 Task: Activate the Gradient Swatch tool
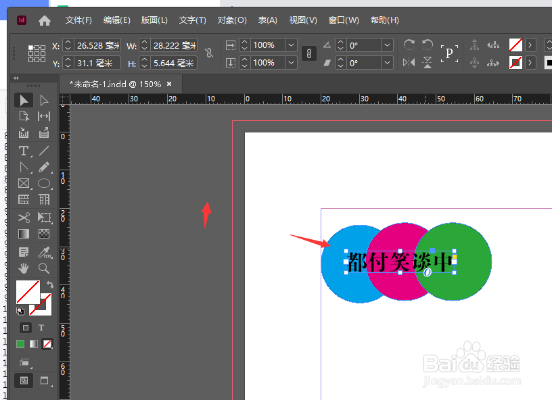coord(23,234)
